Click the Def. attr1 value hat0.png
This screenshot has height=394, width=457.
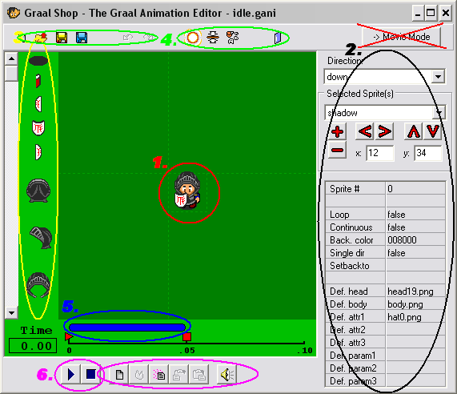[415, 317]
